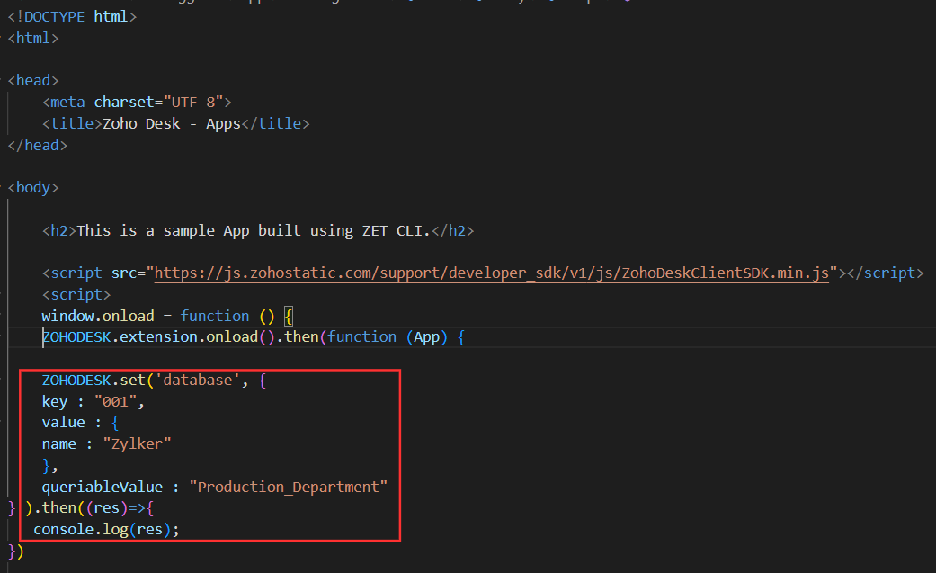Click the closing h2 tag
The height and width of the screenshot is (573, 936).
(452, 230)
